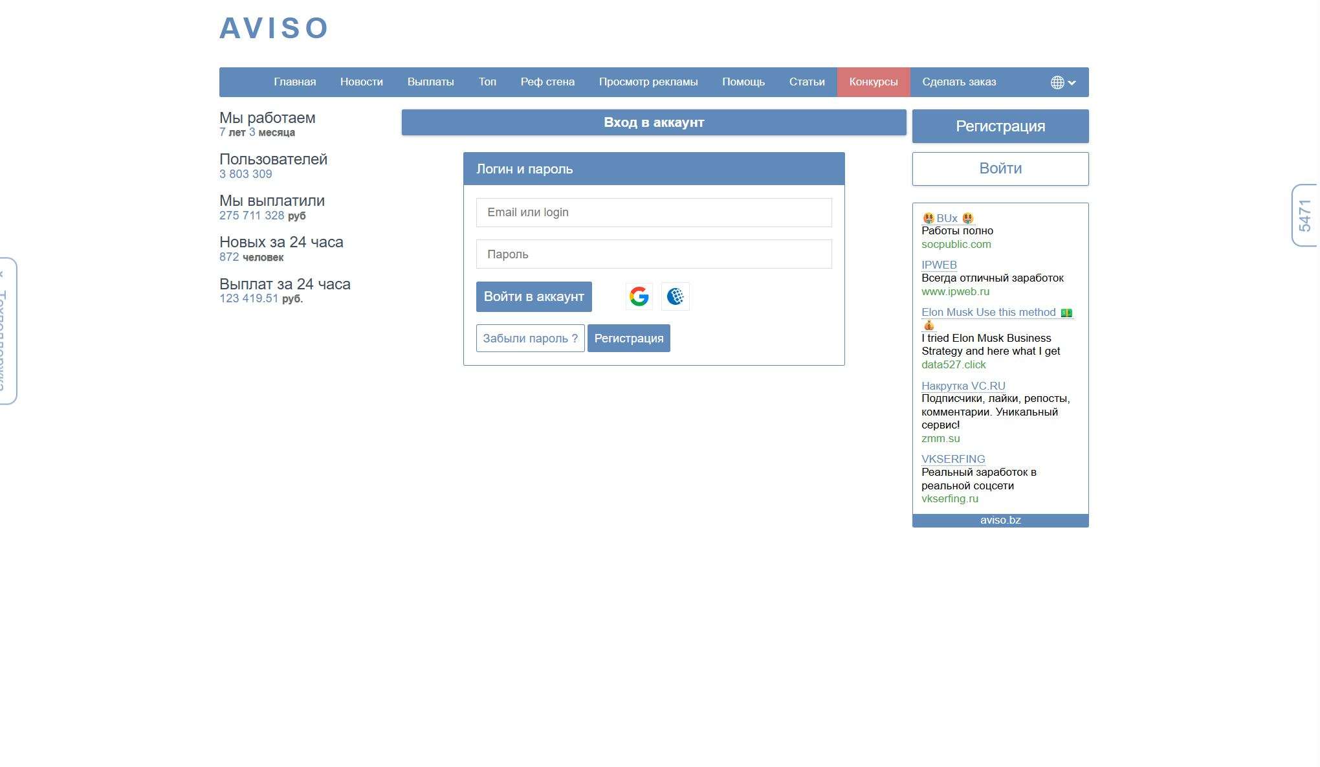Image resolution: width=1320 pixels, height=767 pixels.
Task: Click Забыли пароль ? button
Action: point(530,339)
